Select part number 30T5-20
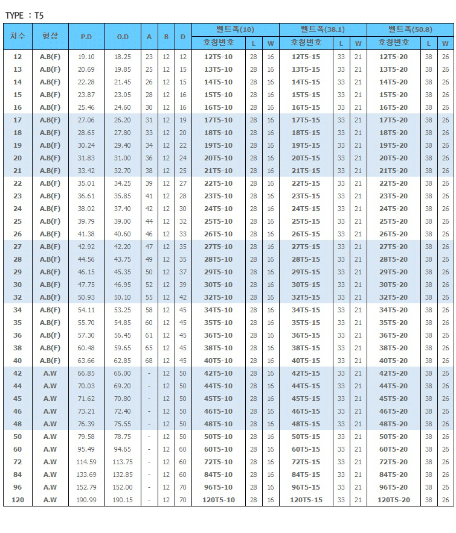Image resolution: width=456 pixels, height=533 pixels. [393, 285]
